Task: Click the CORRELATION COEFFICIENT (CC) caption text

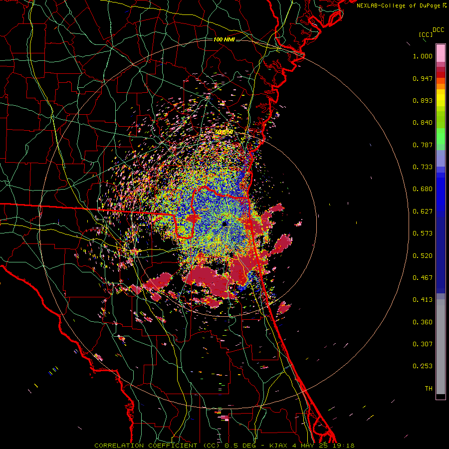Action: [x=158, y=446]
